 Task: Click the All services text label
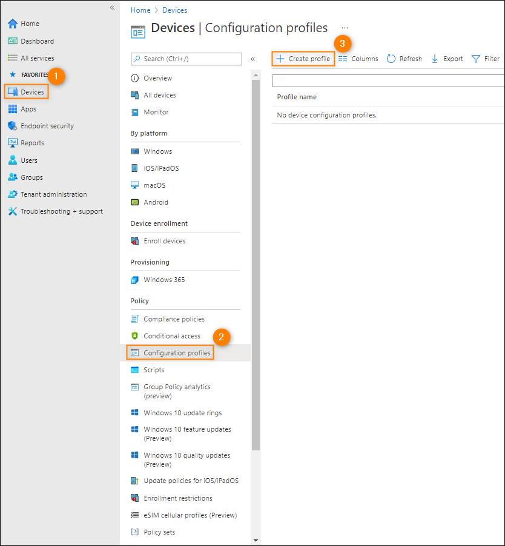tap(38, 58)
